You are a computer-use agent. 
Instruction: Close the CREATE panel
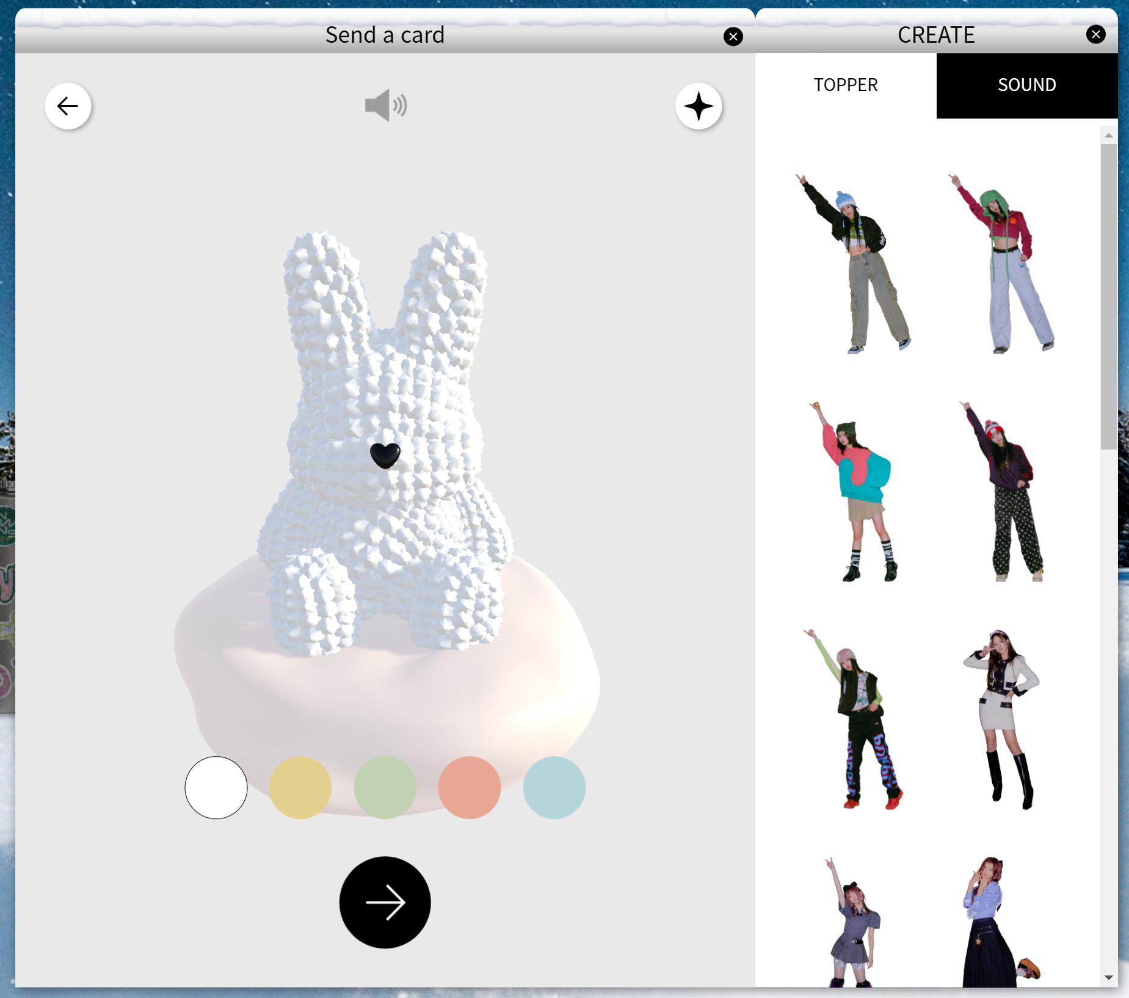[1095, 34]
